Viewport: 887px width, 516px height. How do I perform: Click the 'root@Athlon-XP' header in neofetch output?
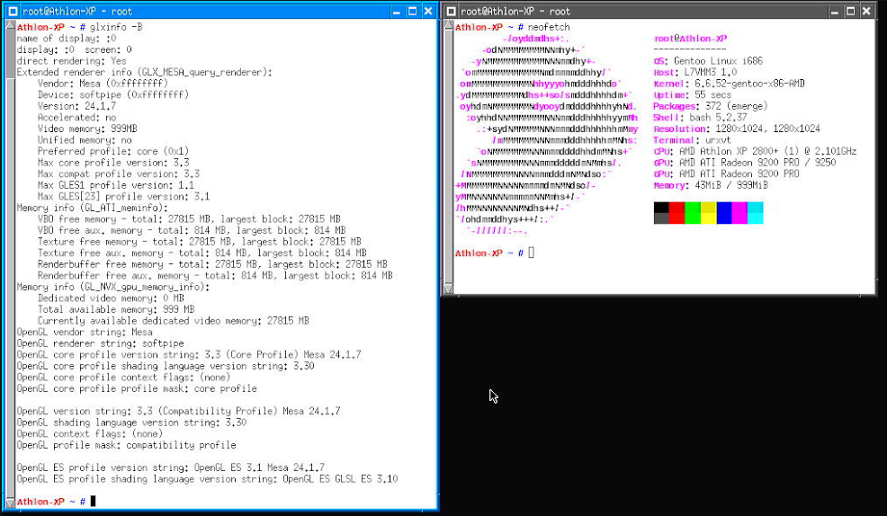(690, 39)
